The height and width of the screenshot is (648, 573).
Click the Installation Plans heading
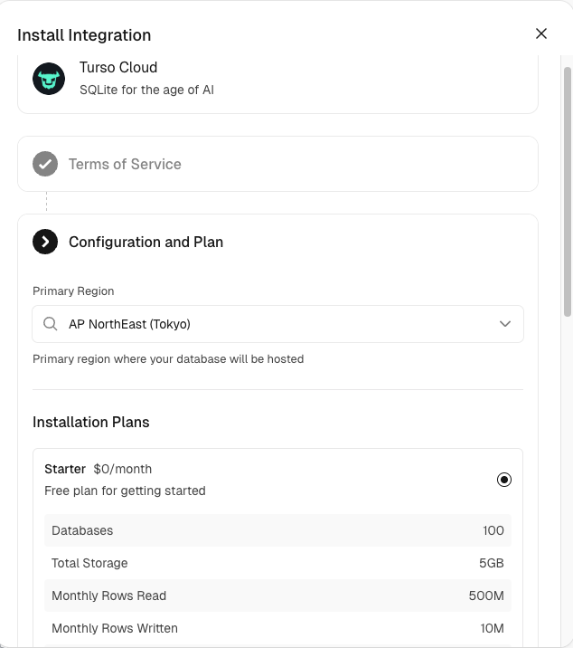pyautogui.click(x=91, y=422)
